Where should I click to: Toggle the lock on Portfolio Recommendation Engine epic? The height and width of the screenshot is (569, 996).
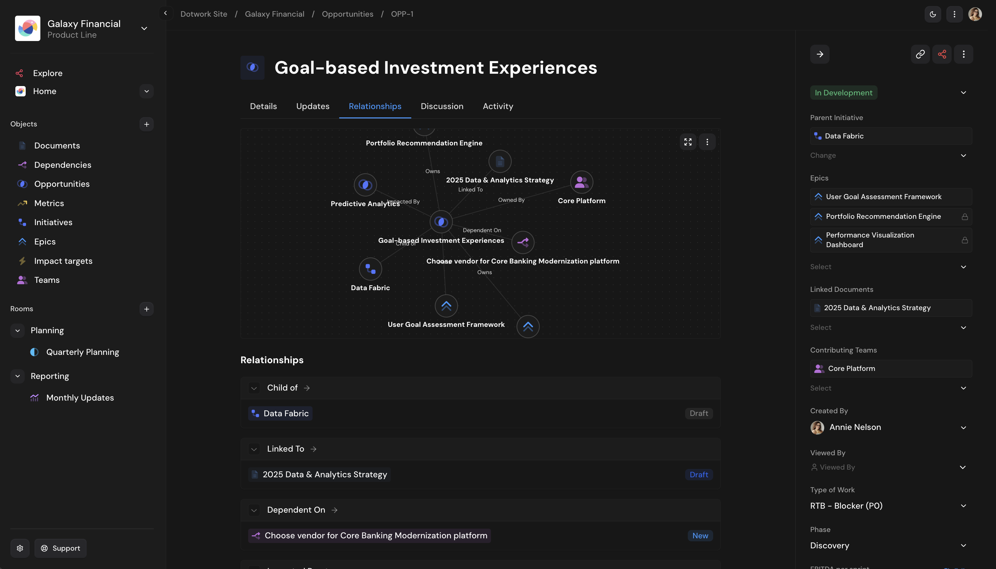[965, 216]
